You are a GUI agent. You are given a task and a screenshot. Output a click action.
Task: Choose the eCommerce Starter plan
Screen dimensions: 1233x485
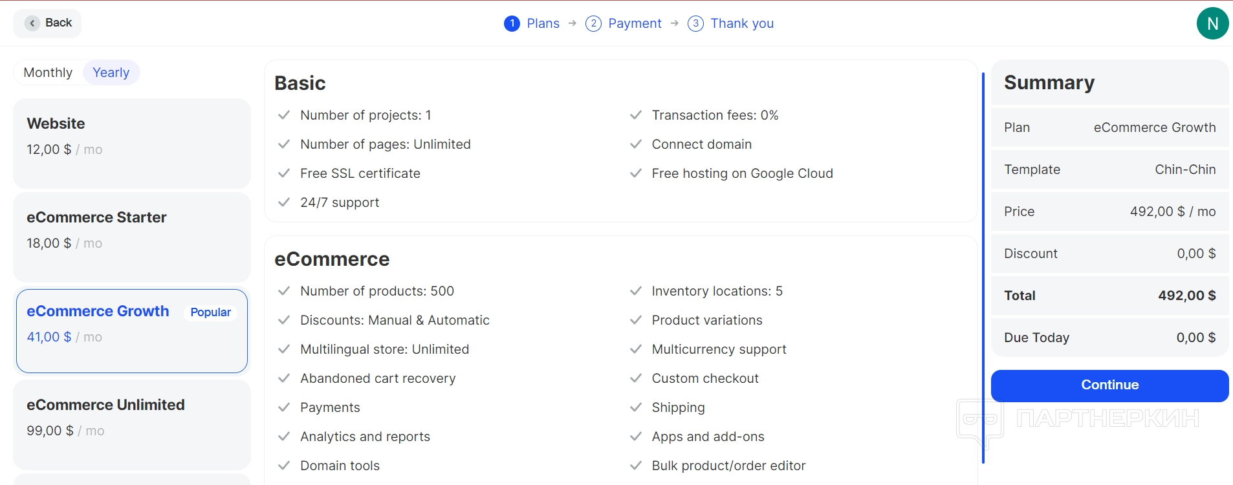point(131,237)
